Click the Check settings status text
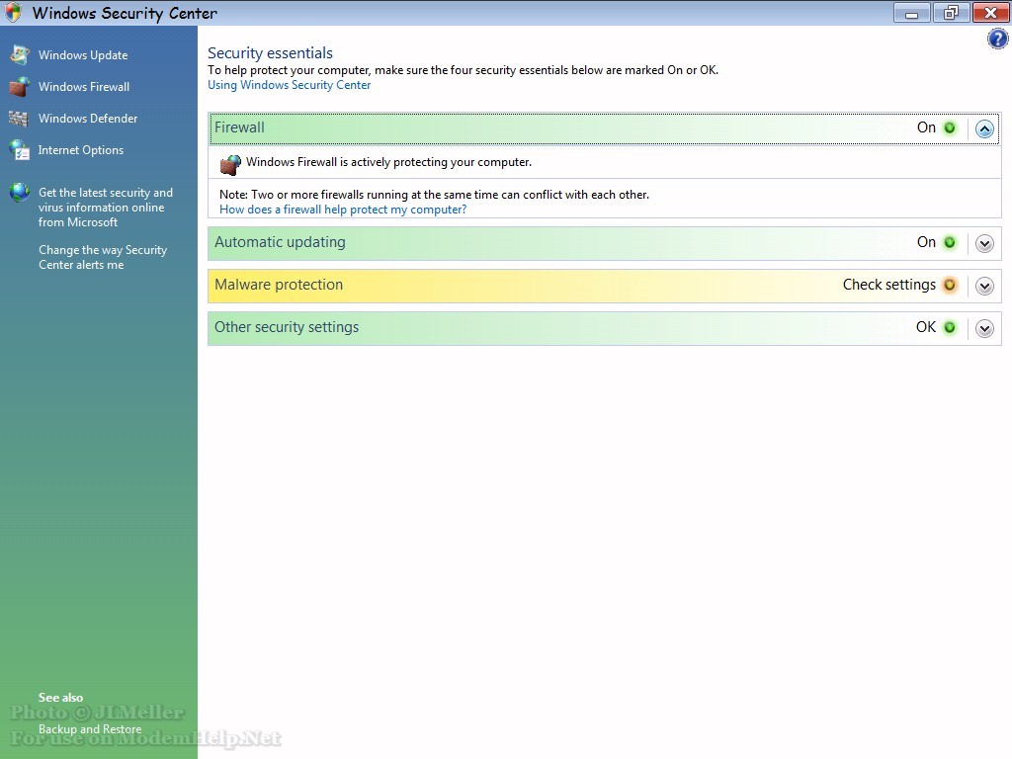Screen dimensions: 1012x759 click(x=888, y=286)
